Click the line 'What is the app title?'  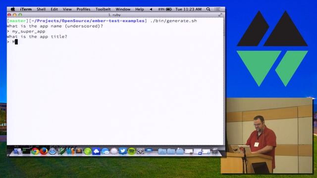tap(37, 37)
